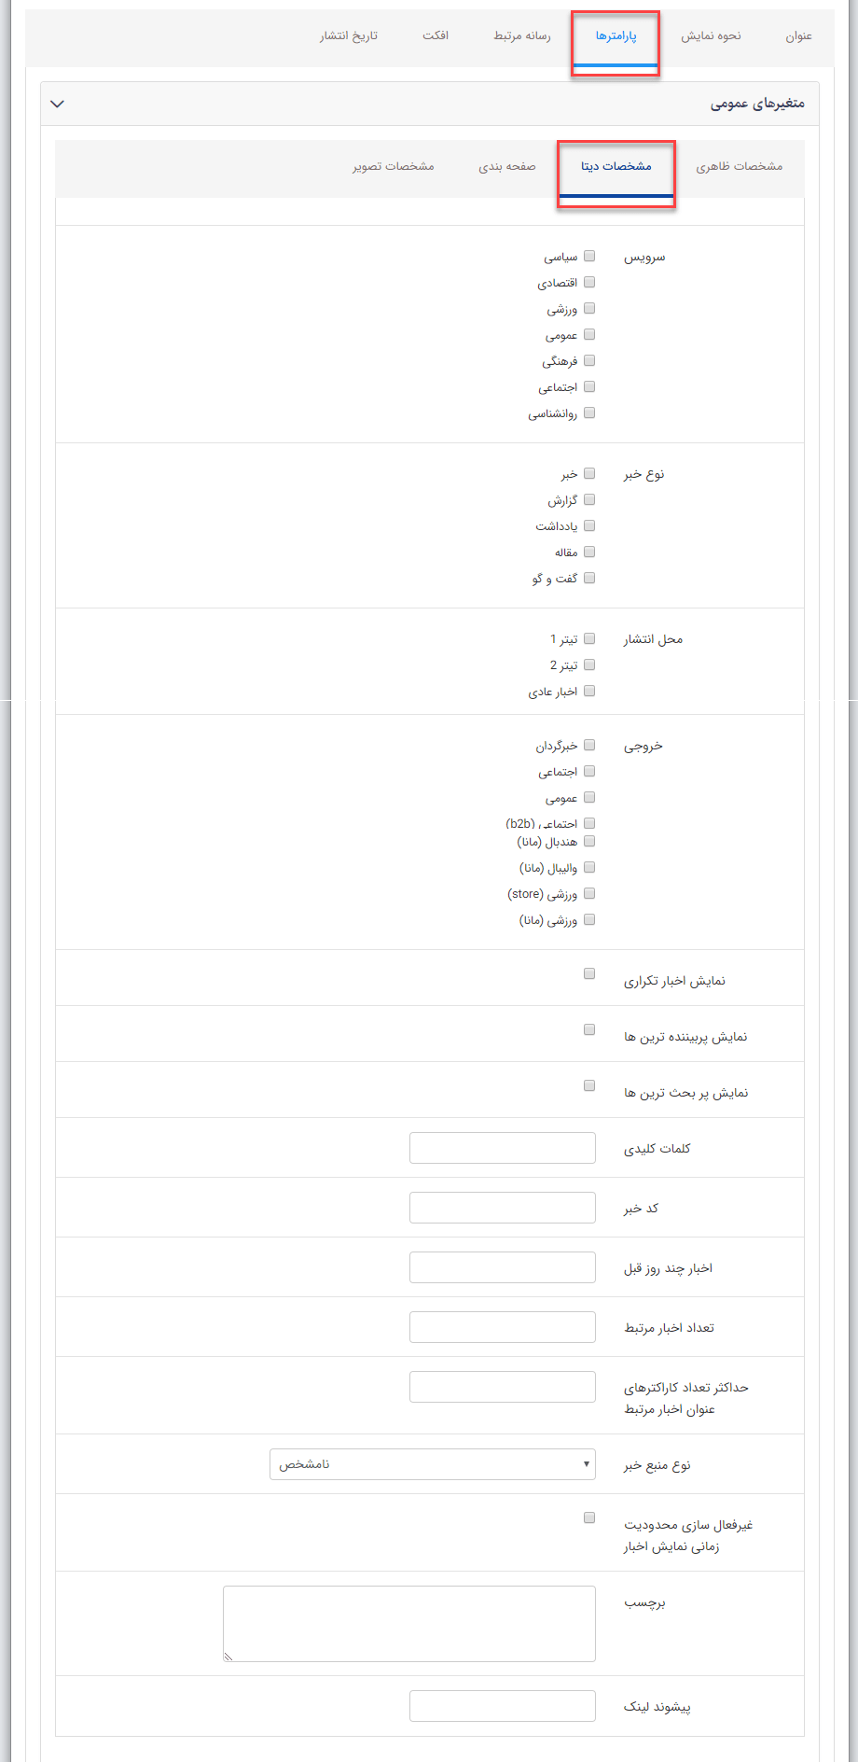Focus the کد خبر input box
Viewport: 858px width, 1762px height.
tap(502, 1207)
